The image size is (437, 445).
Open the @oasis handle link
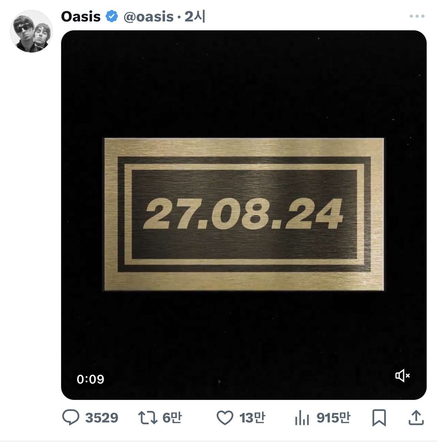coord(148,17)
